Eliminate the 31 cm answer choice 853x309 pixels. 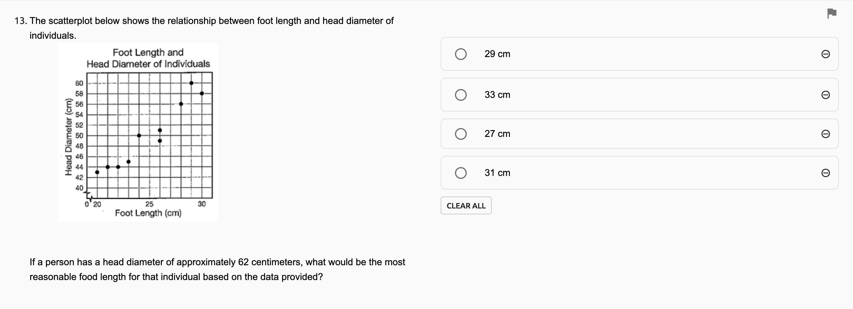tap(825, 173)
